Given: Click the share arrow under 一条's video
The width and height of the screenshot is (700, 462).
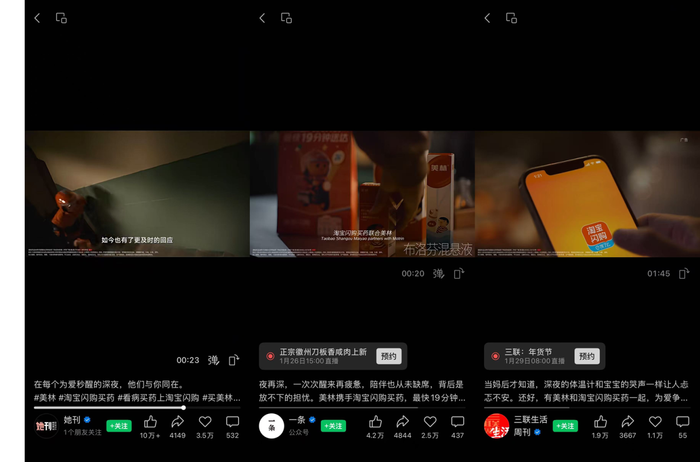Looking at the screenshot, I should 402,422.
